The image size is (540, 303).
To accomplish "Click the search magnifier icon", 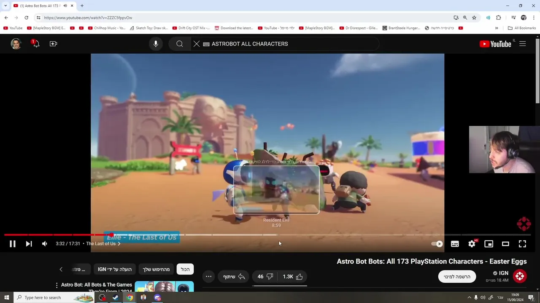I will point(180,44).
